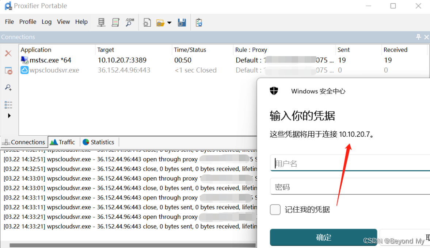Select the mstsc.exe *64 connection row

[223, 60]
